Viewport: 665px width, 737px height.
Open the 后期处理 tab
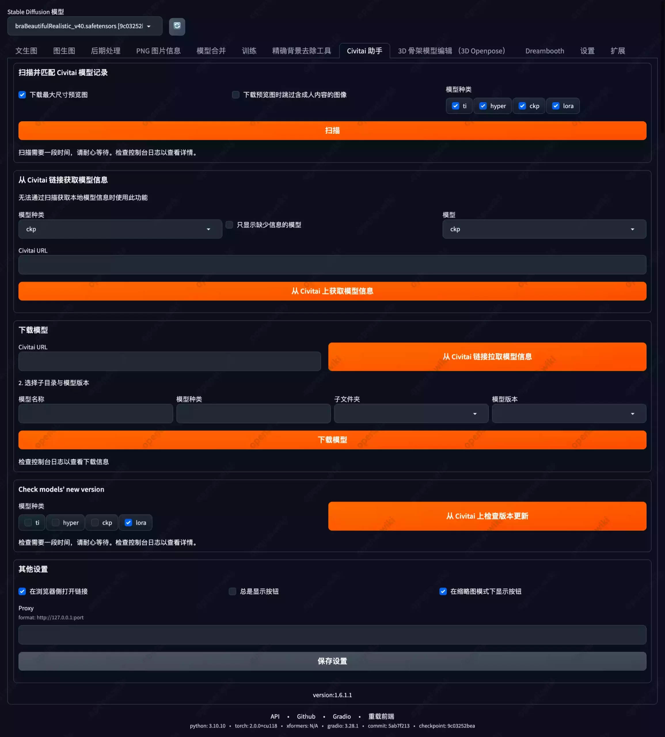tap(106, 51)
